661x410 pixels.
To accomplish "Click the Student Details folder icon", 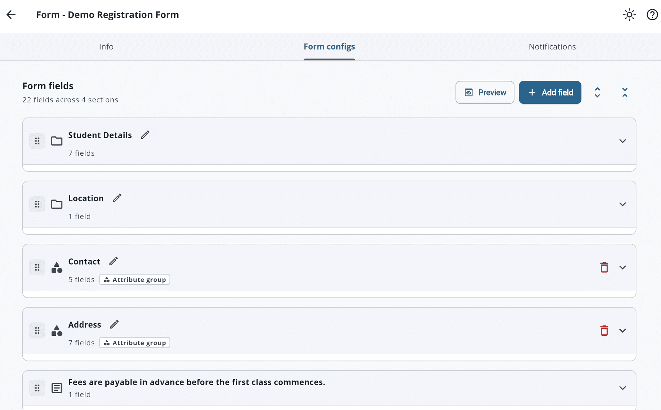I will click(x=57, y=141).
